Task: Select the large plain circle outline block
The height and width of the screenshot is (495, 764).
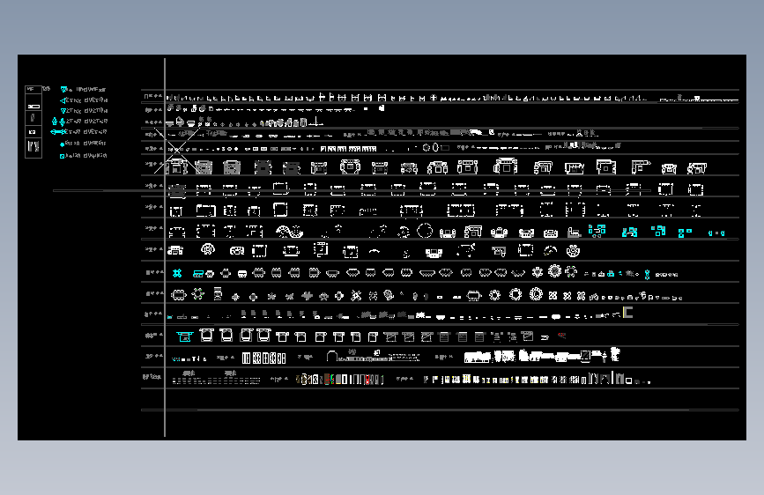Action: click(x=425, y=231)
